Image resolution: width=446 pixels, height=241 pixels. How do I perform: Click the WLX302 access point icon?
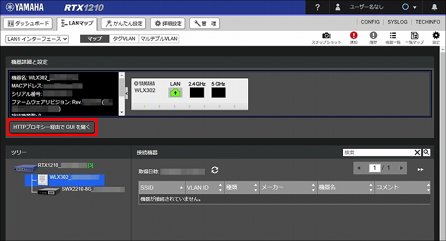point(43,180)
